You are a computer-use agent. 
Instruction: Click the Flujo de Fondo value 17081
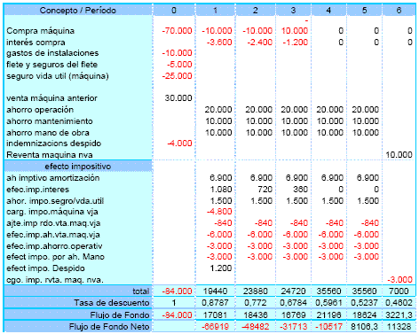click(x=215, y=315)
